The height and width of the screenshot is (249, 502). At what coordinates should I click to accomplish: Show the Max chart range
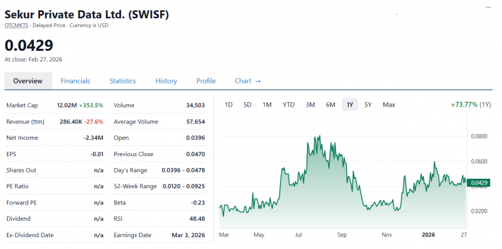[389, 105]
